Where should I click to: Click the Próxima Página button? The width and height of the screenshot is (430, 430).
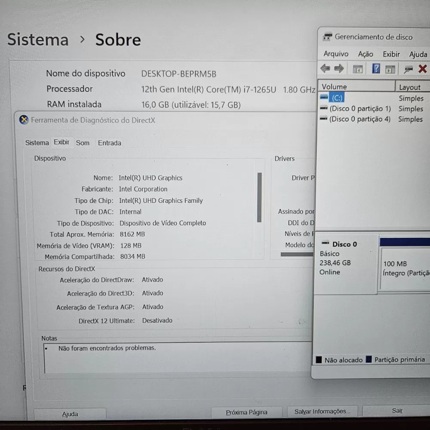[246, 412]
